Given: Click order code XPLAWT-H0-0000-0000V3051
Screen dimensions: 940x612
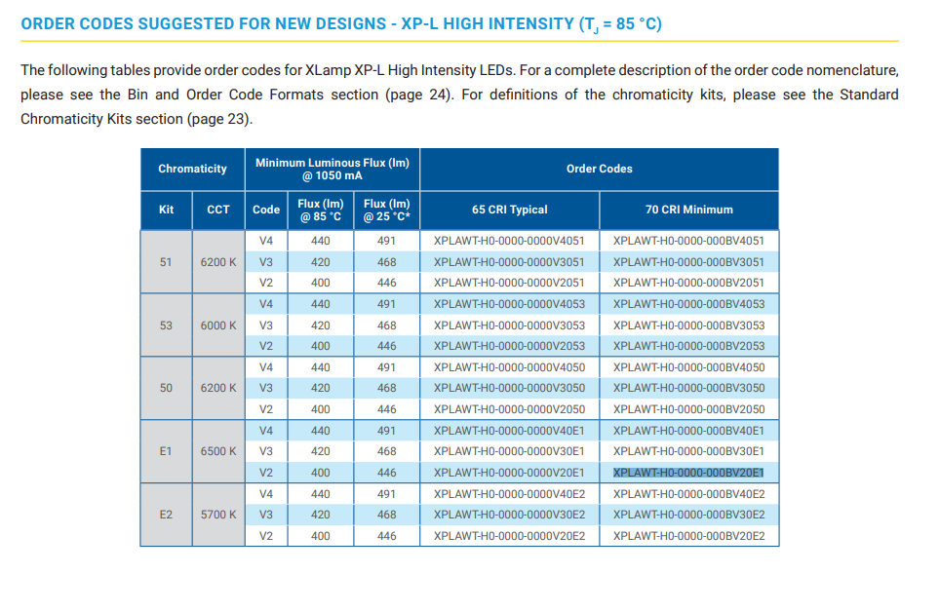Looking at the screenshot, I should point(509,262).
